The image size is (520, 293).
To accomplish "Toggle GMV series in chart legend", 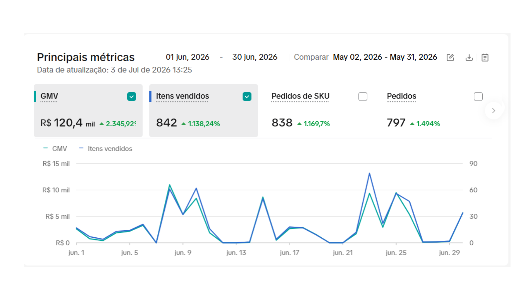I will pos(55,149).
